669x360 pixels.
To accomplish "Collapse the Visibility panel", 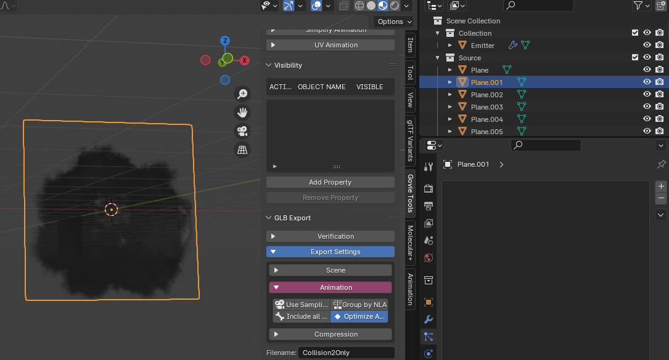I will pyautogui.click(x=268, y=65).
